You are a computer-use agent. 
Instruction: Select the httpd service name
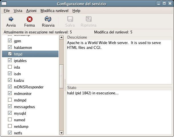18,54
